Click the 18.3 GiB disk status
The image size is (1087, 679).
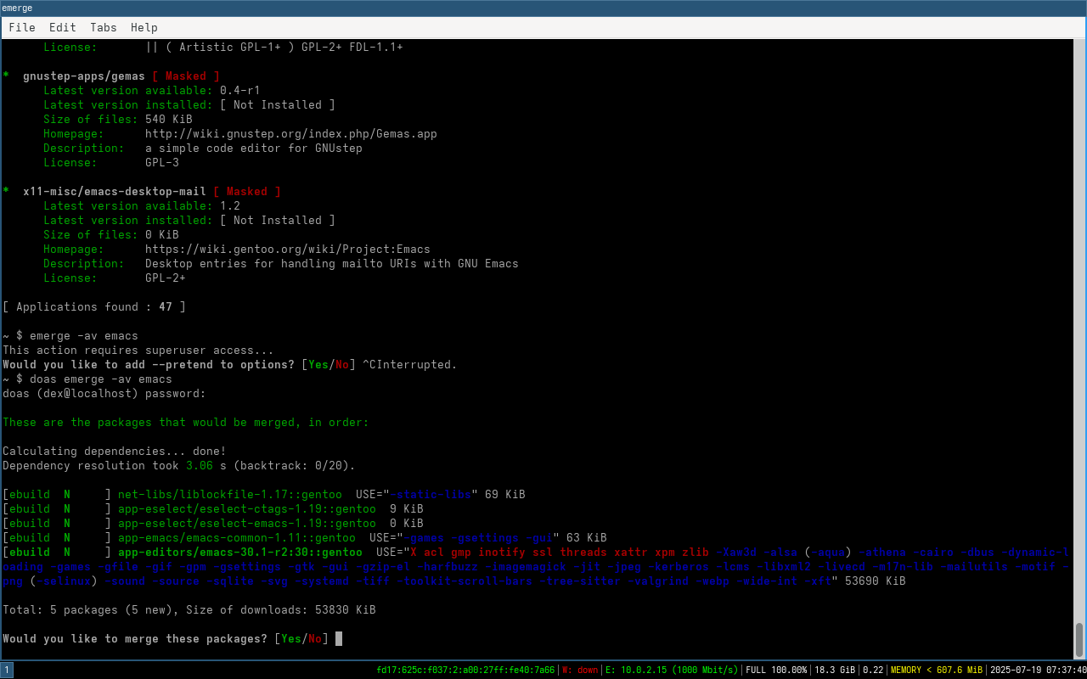pyautogui.click(x=835, y=670)
